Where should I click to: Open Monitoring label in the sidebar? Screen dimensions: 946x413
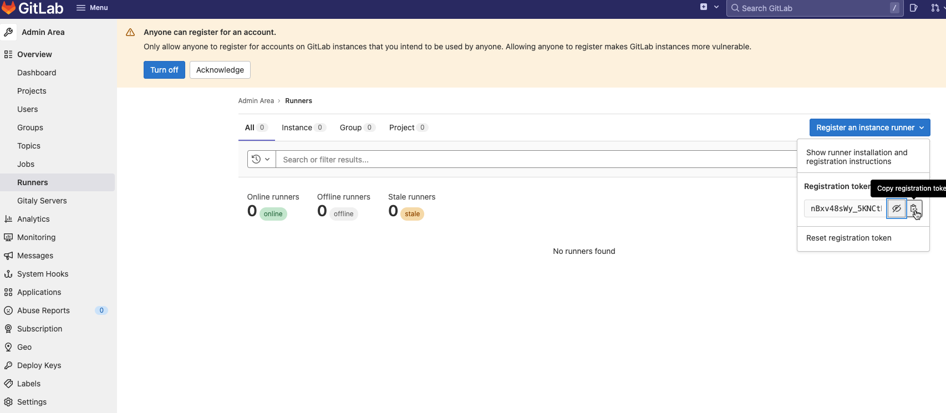36,237
